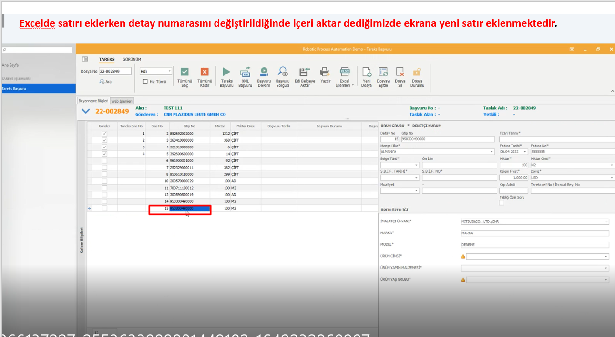
Task: Collapse the 22-002849 header chevron
Action: [86, 111]
